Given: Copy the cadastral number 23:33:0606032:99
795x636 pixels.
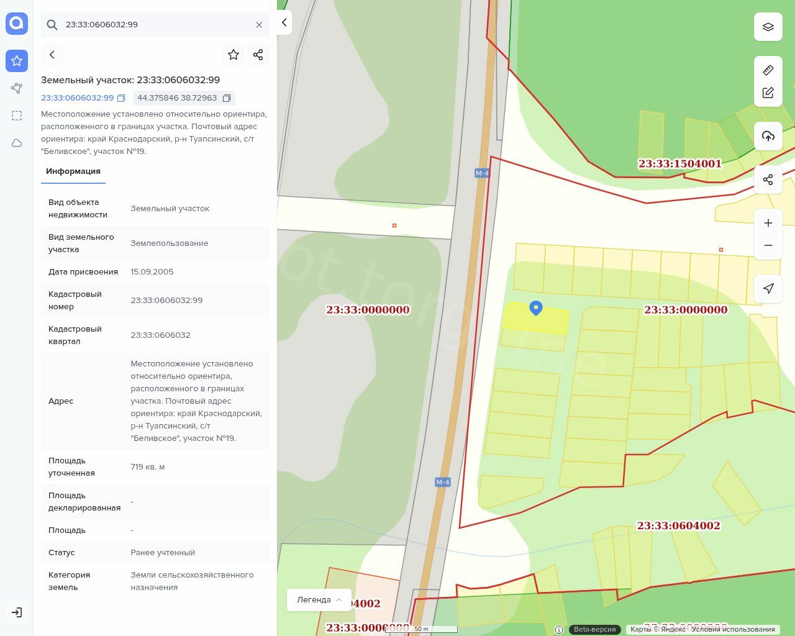Looking at the screenshot, I should tap(121, 98).
